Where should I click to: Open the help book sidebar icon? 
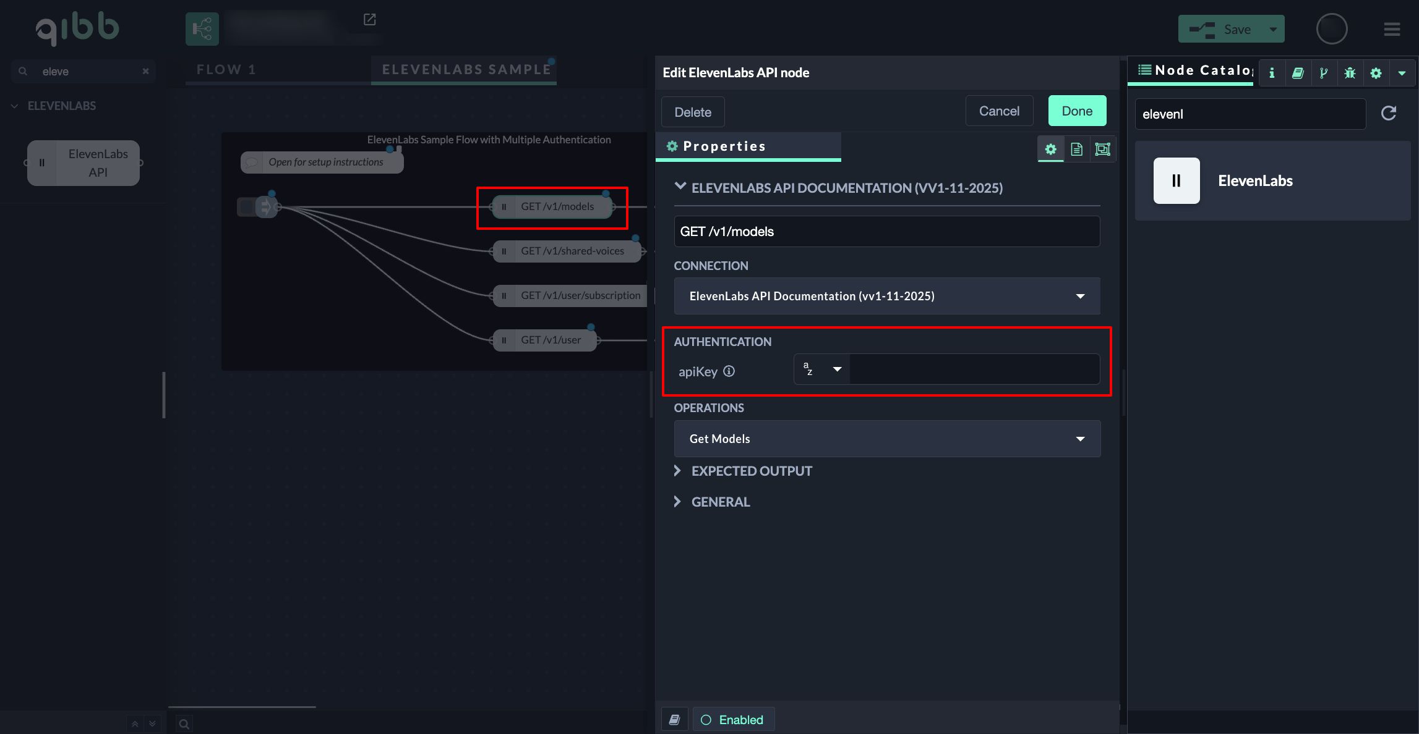pos(1298,73)
